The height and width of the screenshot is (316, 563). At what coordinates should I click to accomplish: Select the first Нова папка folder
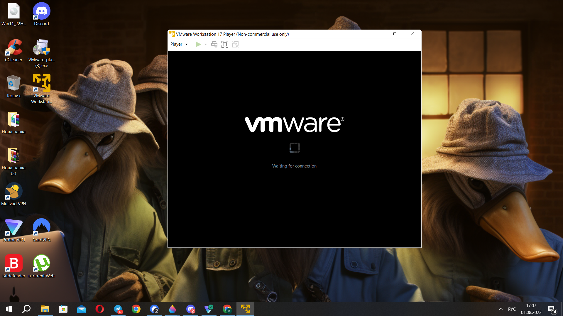(x=14, y=122)
